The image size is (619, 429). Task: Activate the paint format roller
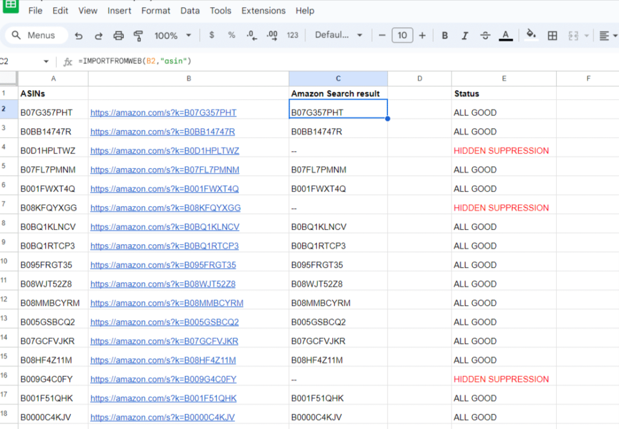tap(138, 36)
